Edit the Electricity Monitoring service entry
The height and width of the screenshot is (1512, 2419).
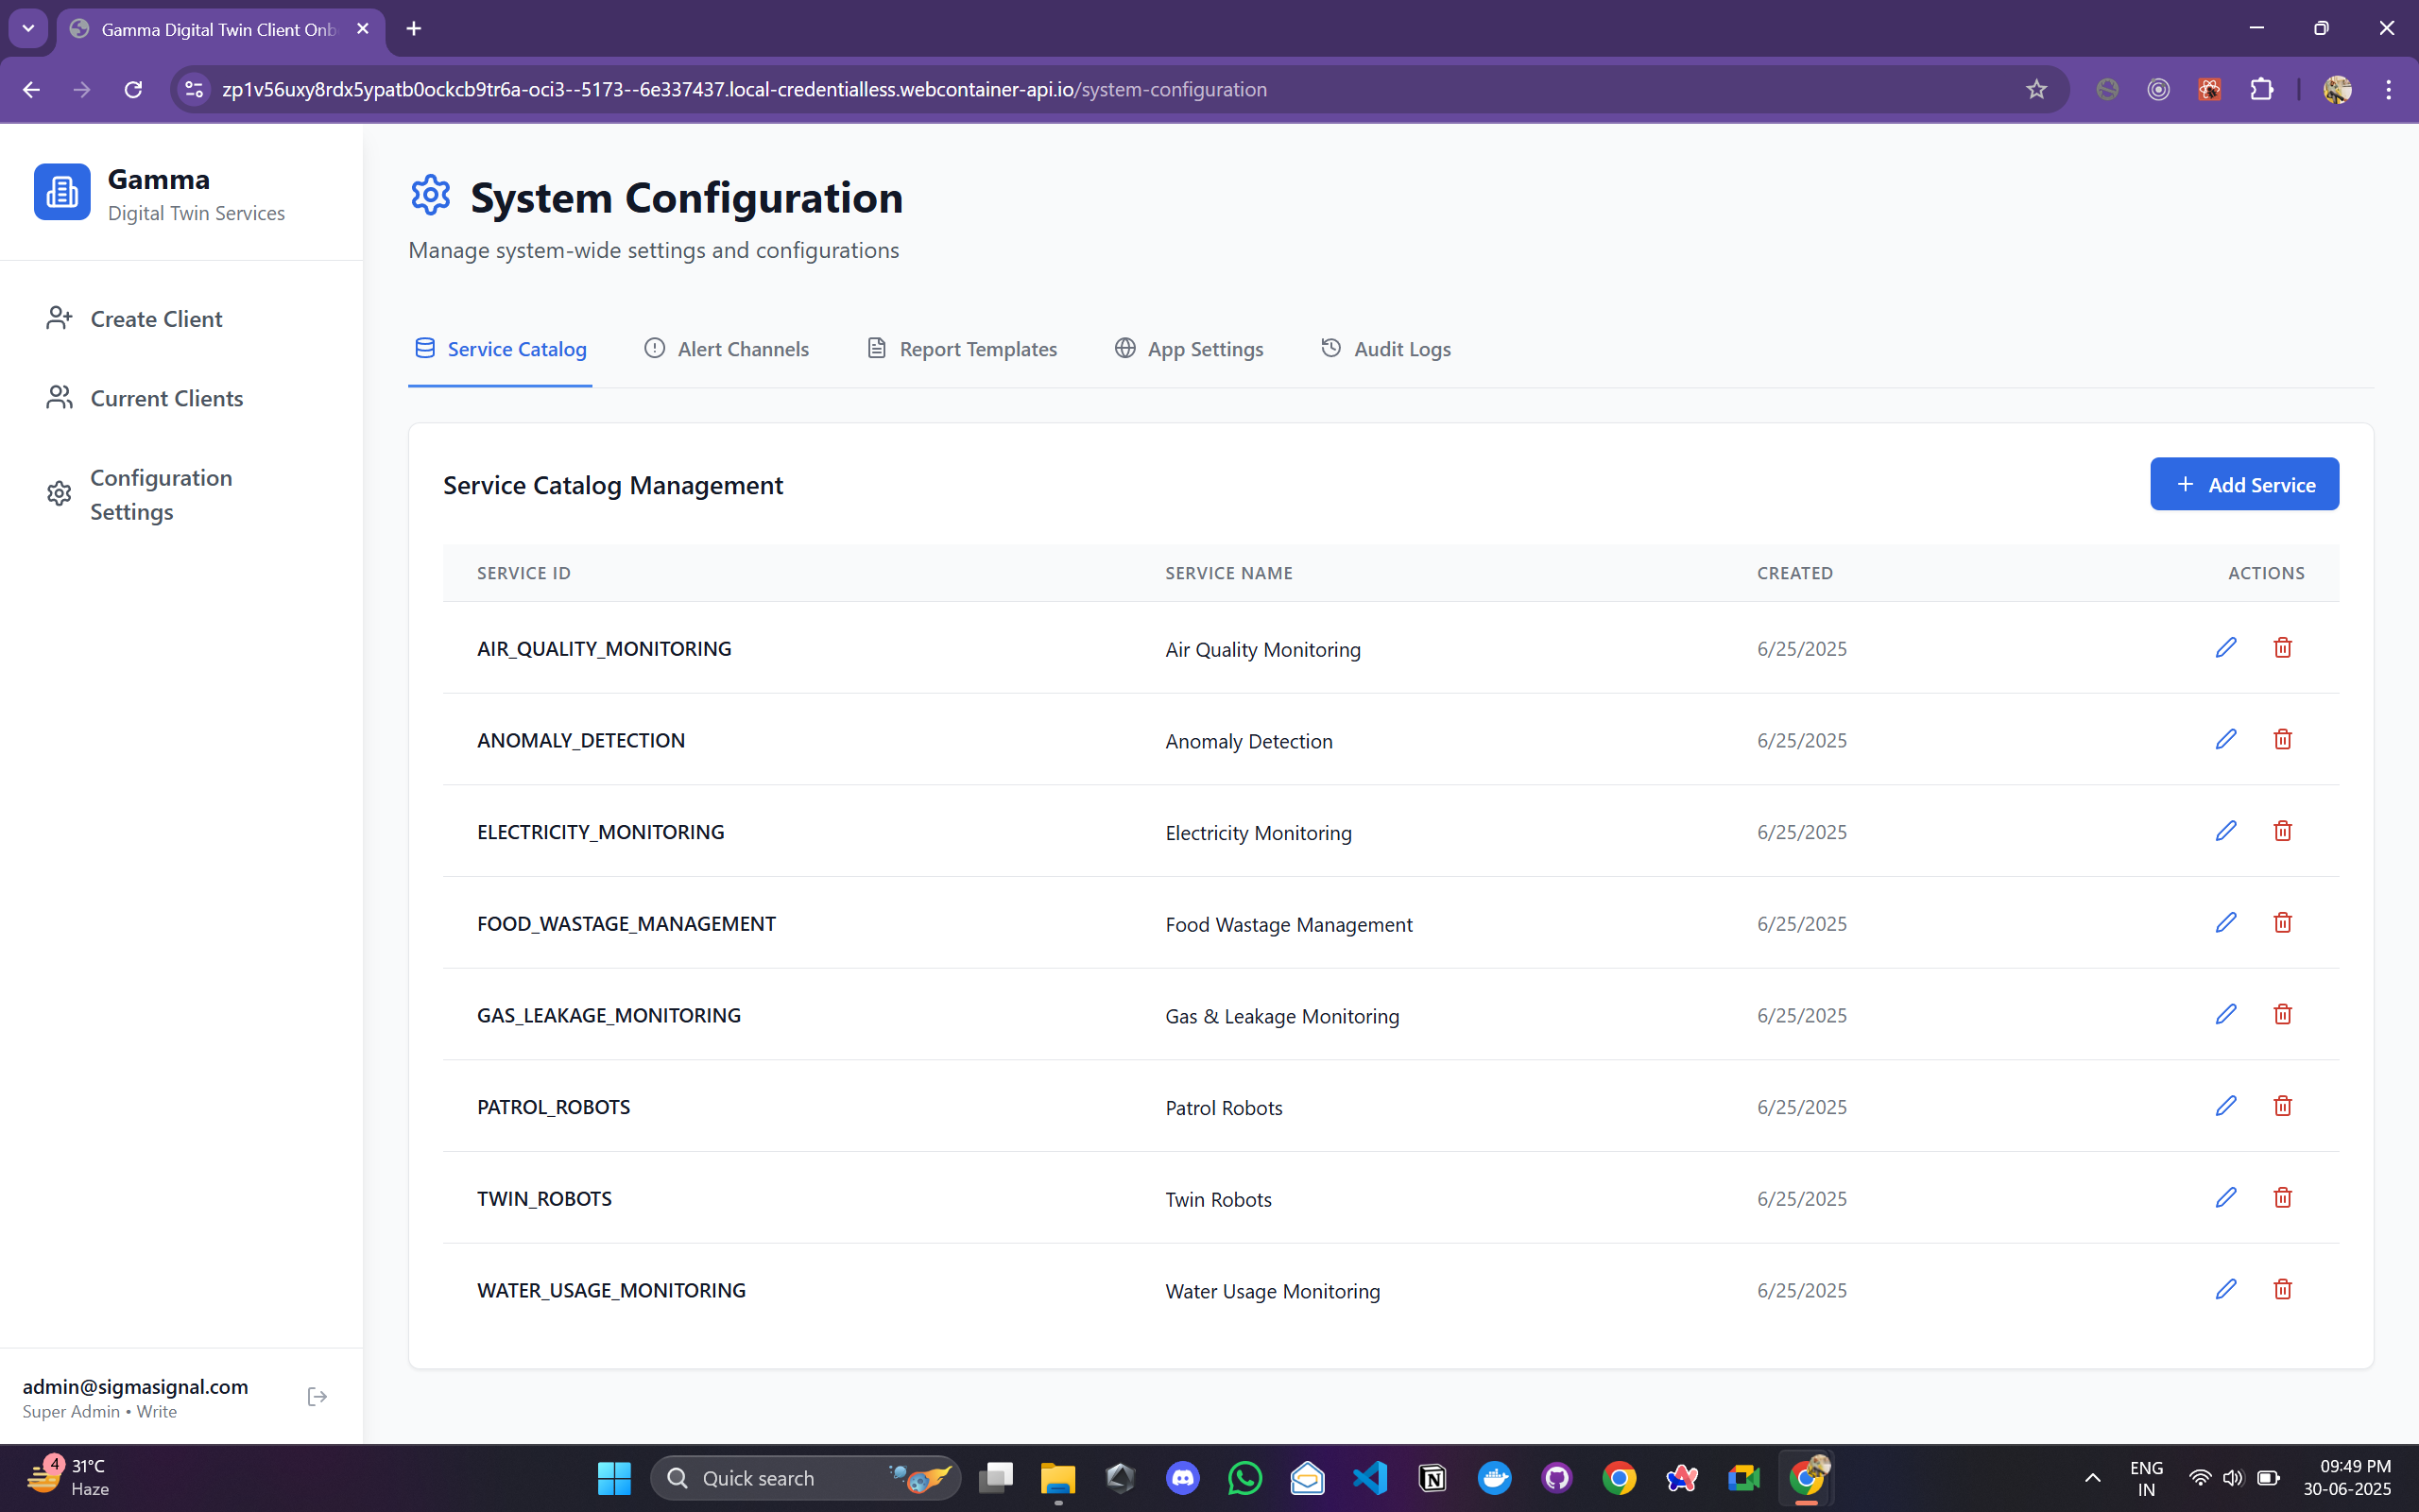pyautogui.click(x=2225, y=831)
